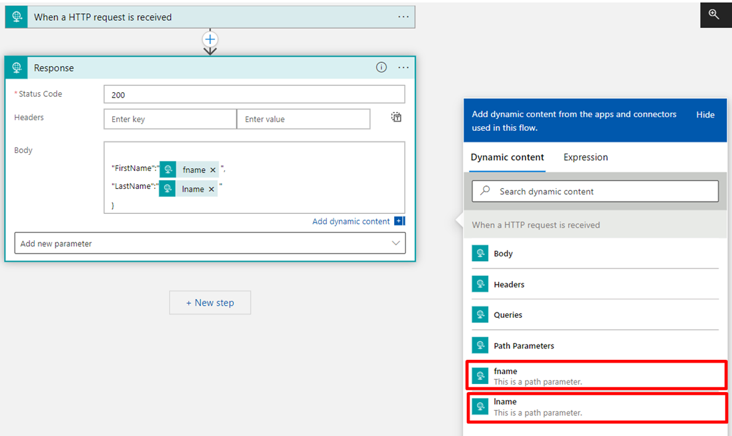Viewport: 732px width, 436px height.
Task: Click the Enter value header field
Action: click(x=303, y=120)
